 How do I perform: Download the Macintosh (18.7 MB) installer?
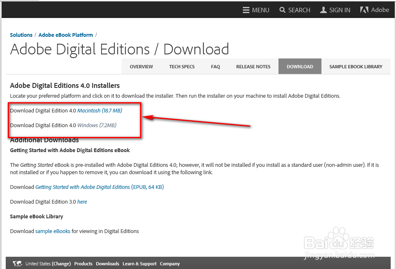tap(100, 110)
